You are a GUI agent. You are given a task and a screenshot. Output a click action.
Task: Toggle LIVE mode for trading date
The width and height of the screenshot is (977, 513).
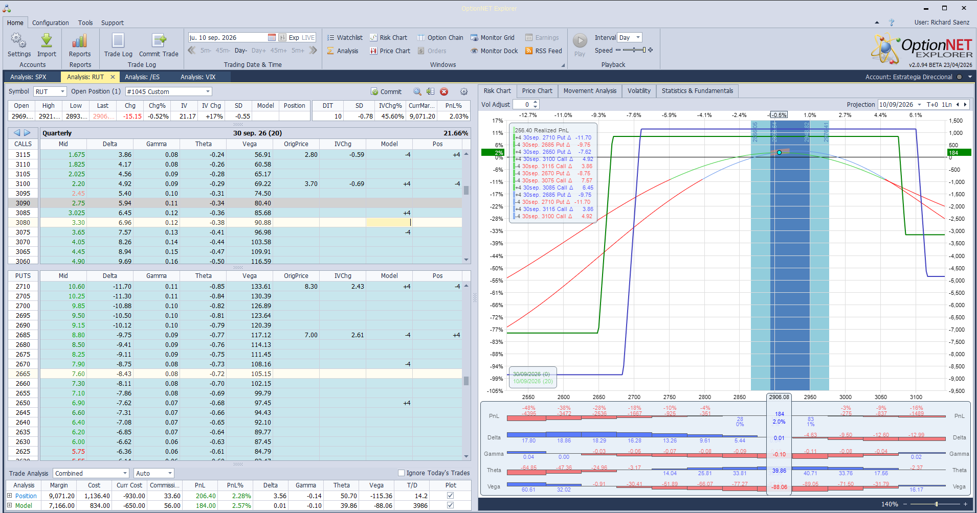click(308, 37)
